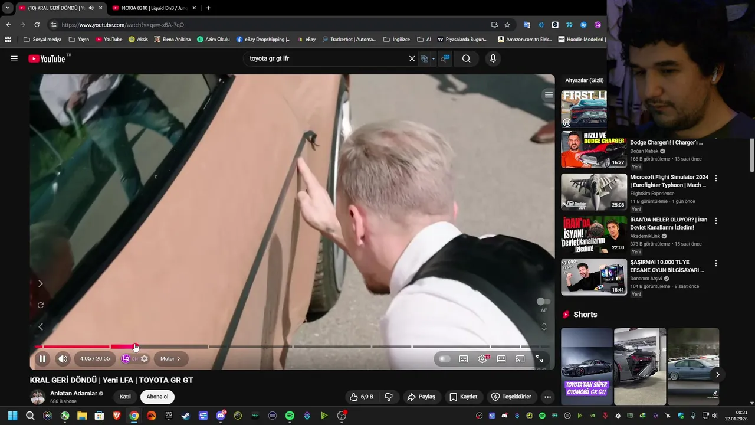The height and width of the screenshot is (425, 755).
Task: Open eBay Dropshipping bookmark
Action: click(263, 40)
